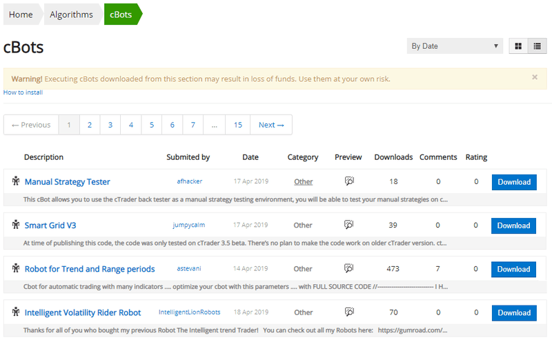
Task: Switch to list view layout
Action: [538, 46]
